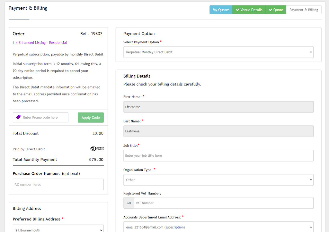Click the Venue Details checkmark icon
Viewport: 329px width, 232px height.
click(x=237, y=10)
